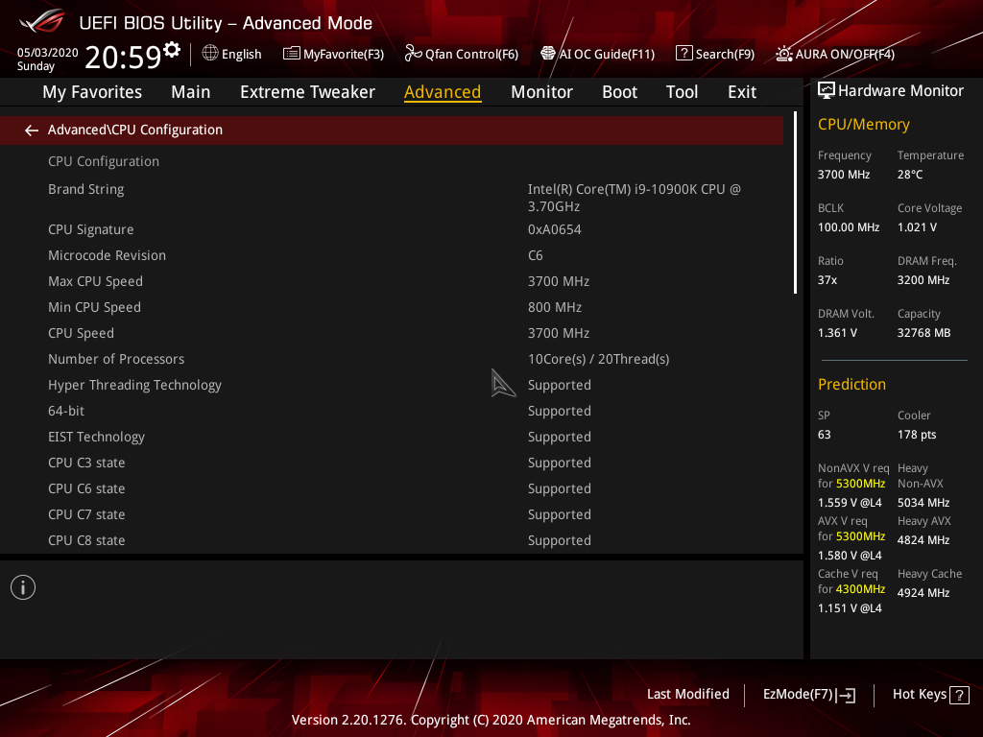Viewport: 983px width, 737px height.
Task: Switch to the Main tab
Action: (x=191, y=92)
